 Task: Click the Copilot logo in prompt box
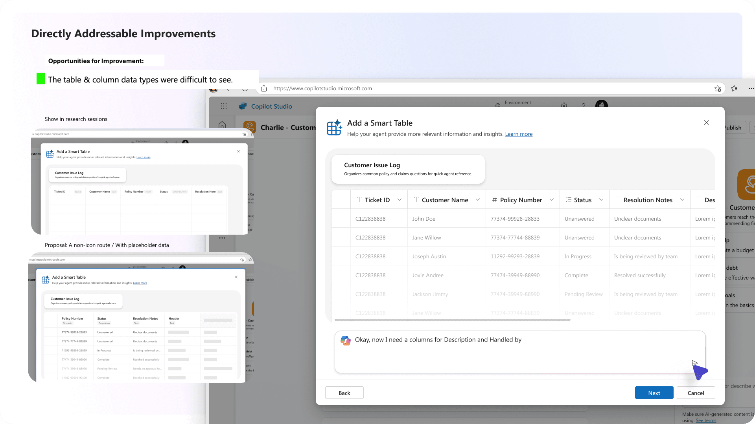point(346,340)
